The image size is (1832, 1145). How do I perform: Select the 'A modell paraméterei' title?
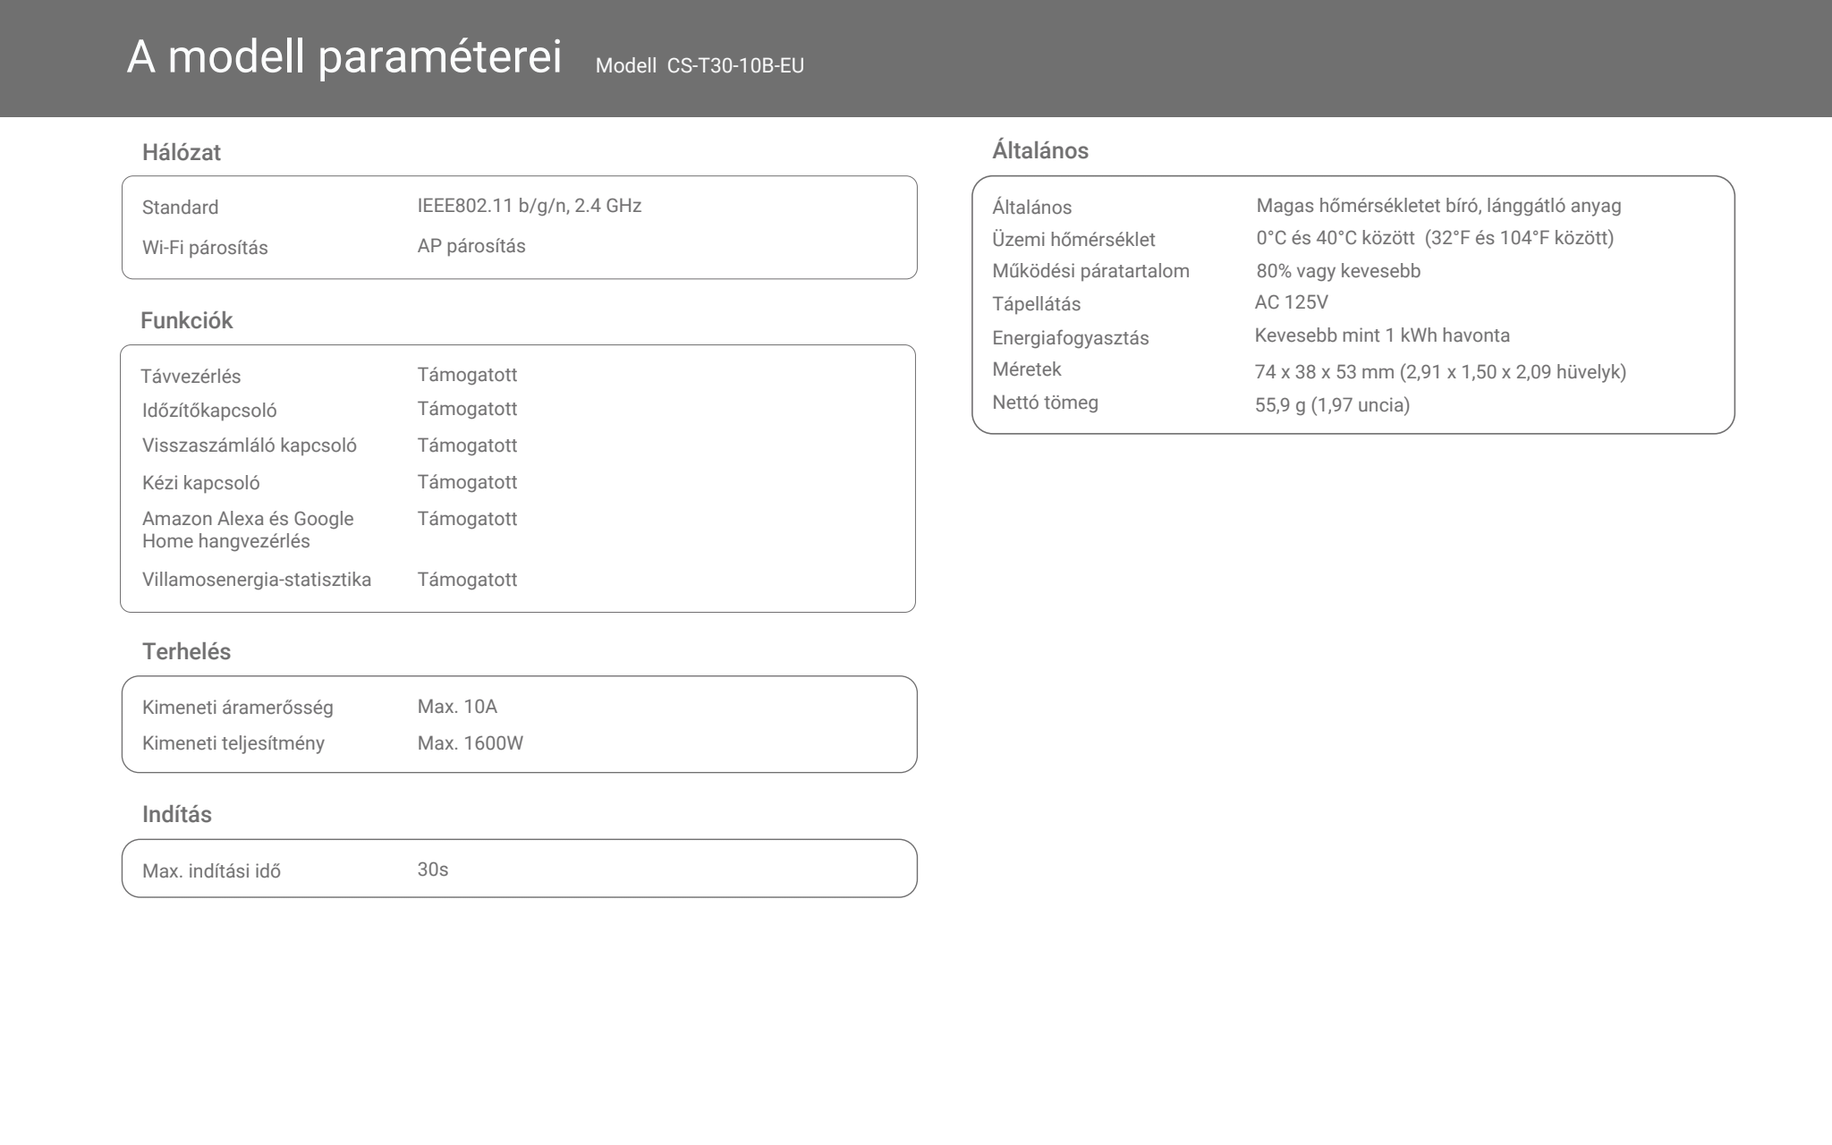pyautogui.click(x=344, y=57)
